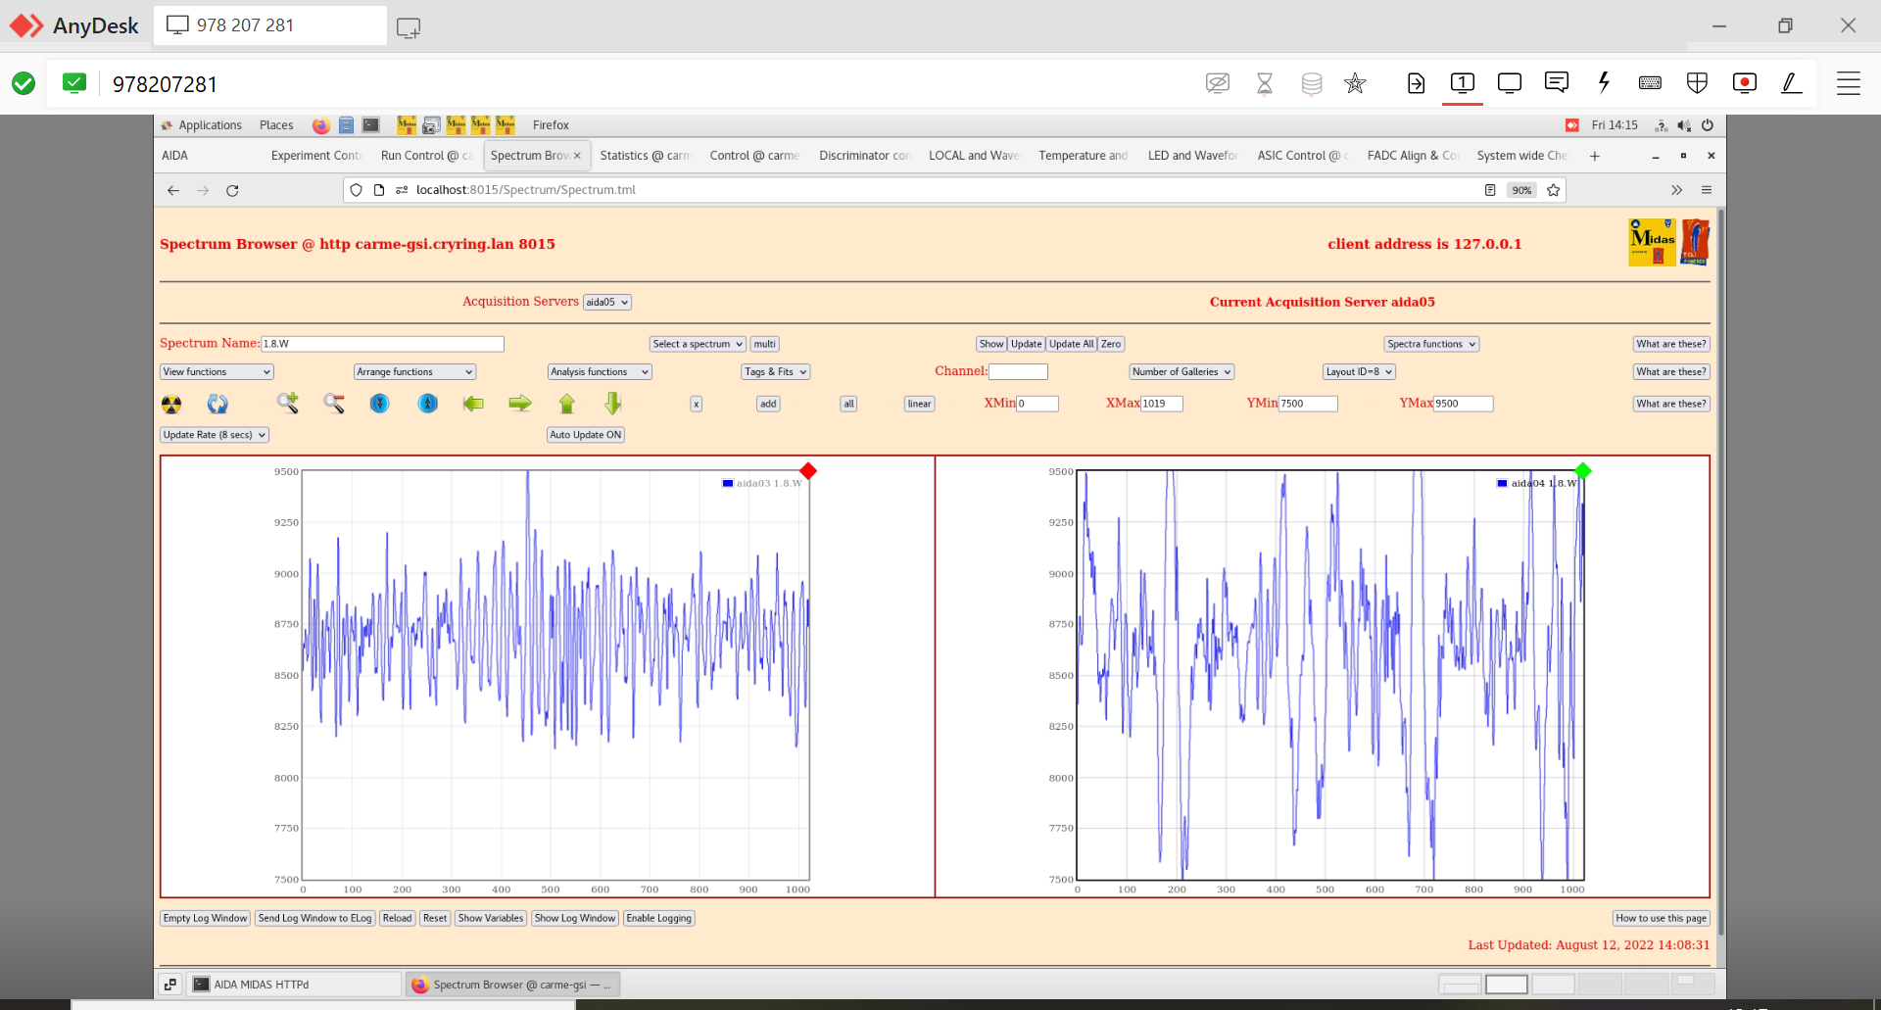Click the Firefox reload page button
Screen dimensions: 1881x1010
coord(232,190)
